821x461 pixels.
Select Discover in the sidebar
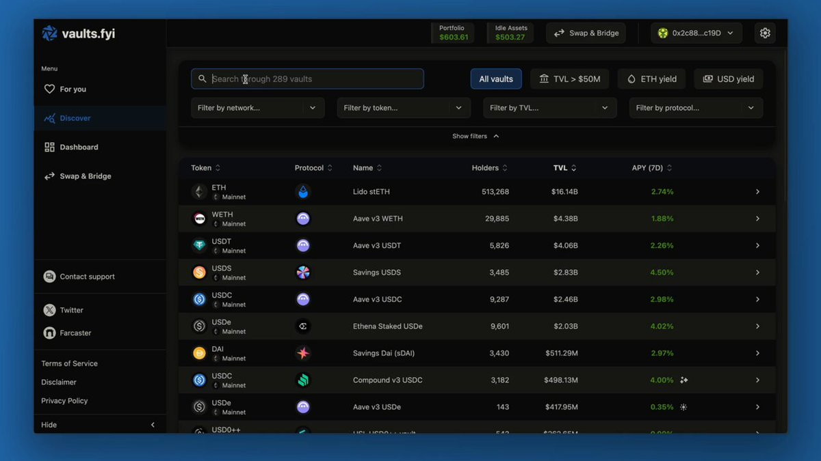(x=100, y=118)
